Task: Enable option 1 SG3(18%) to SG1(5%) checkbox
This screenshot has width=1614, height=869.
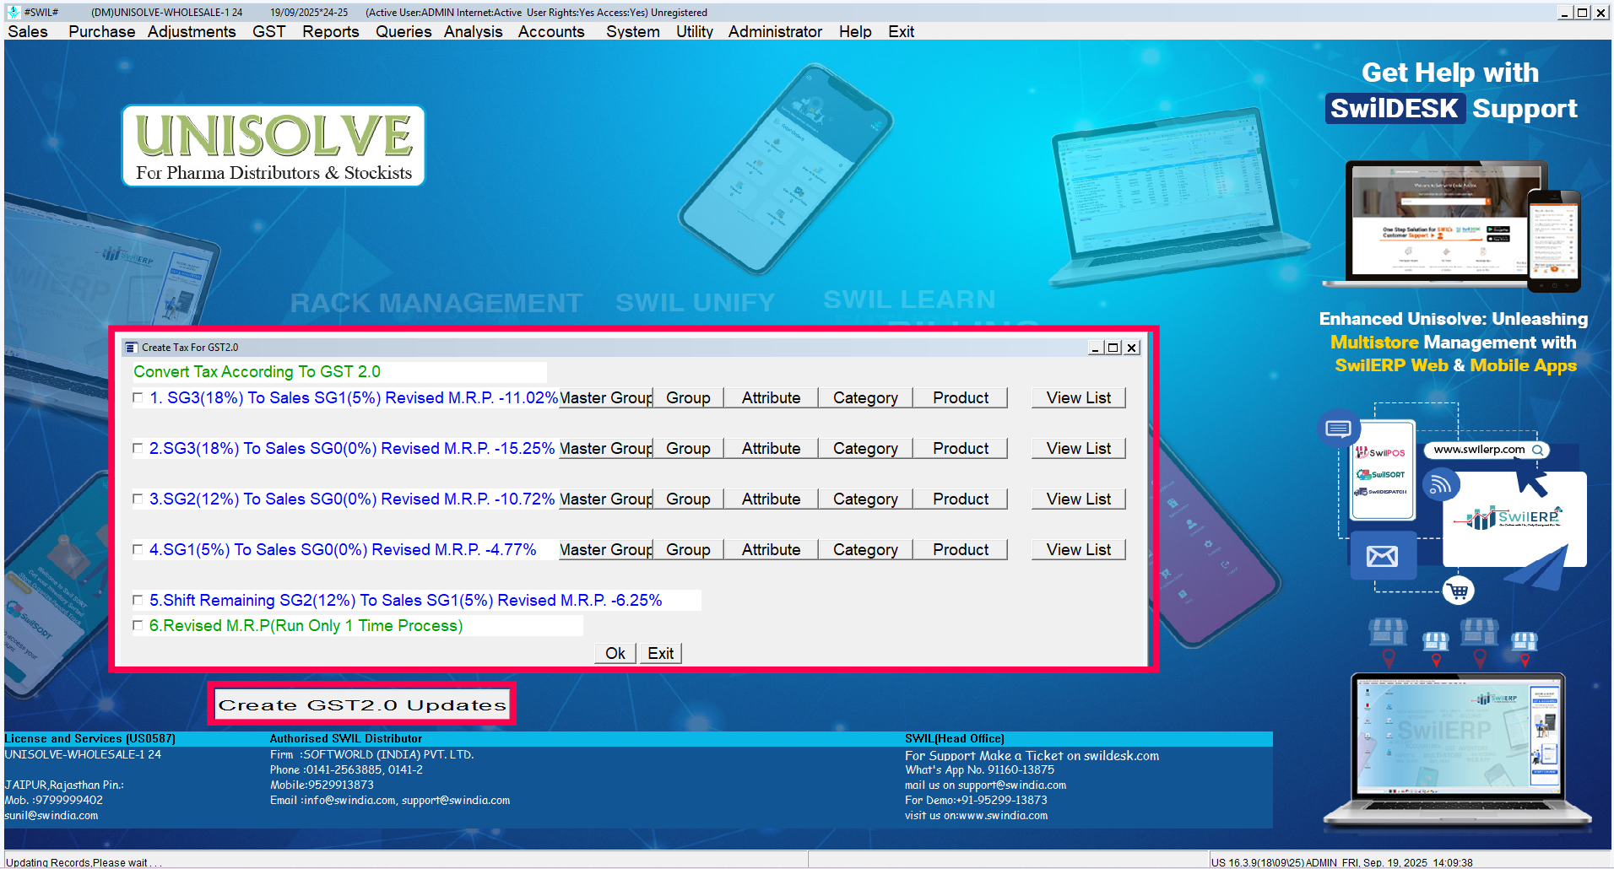Action: pyautogui.click(x=138, y=398)
